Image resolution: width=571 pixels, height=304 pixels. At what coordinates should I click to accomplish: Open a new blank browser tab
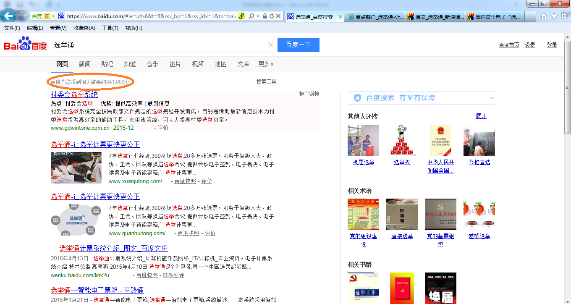(x=531, y=17)
